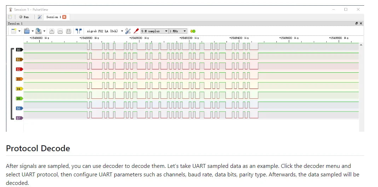
Task: Click the green D5 channel label
Action: (19, 98)
